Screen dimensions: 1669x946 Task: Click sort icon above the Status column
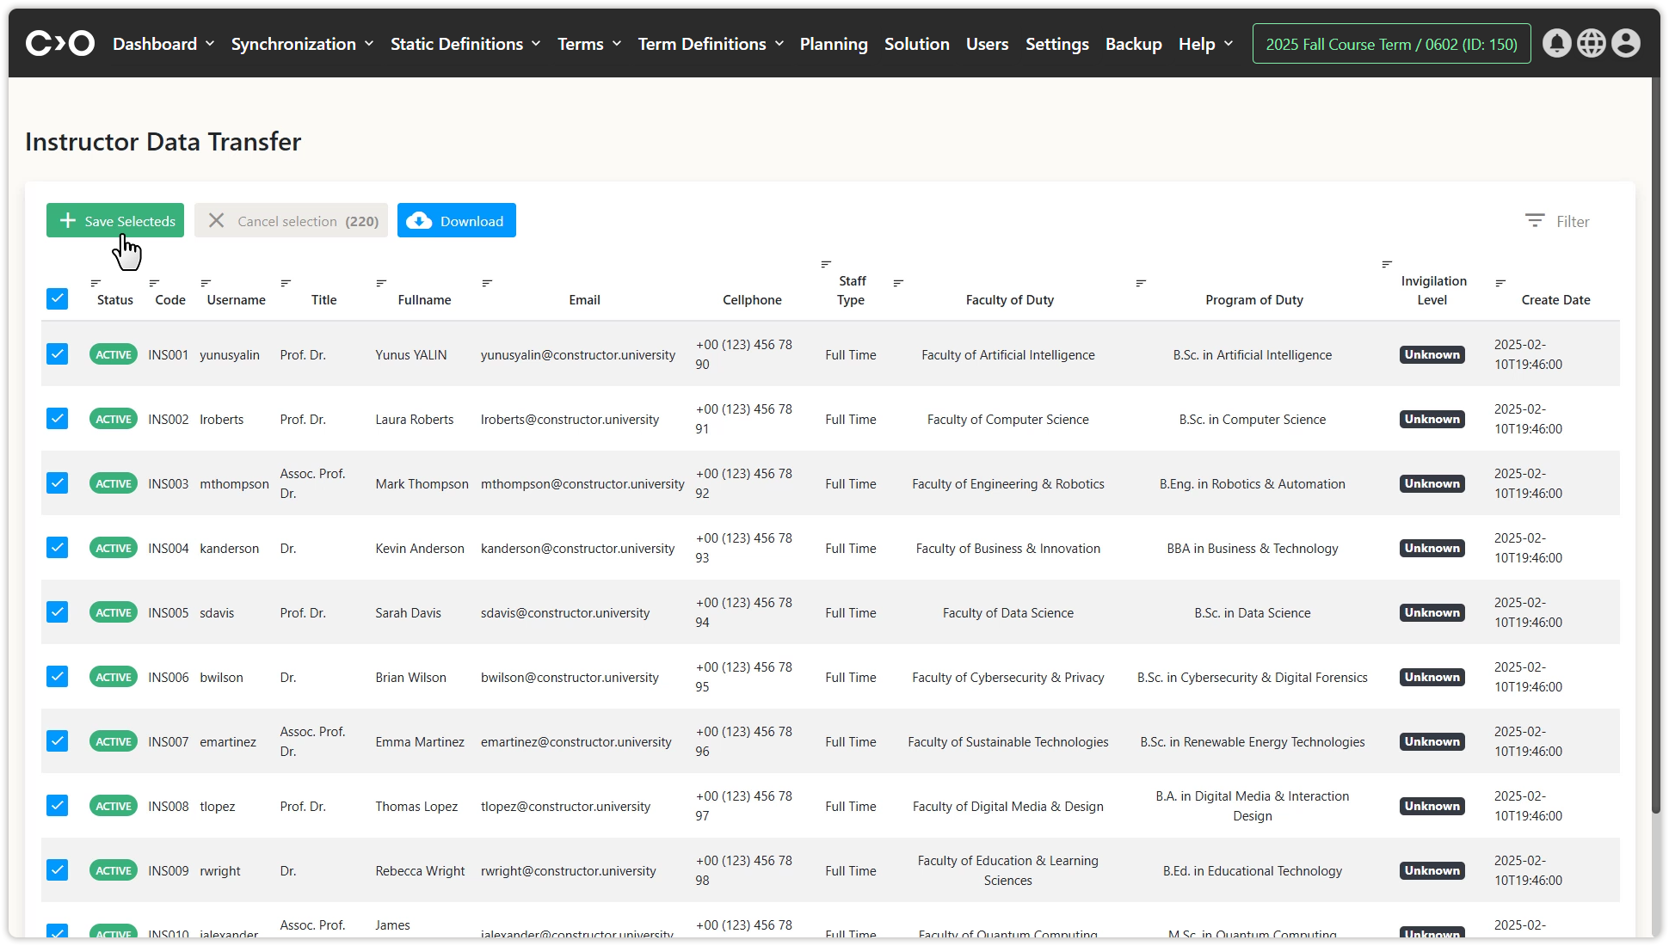click(95, 283)
